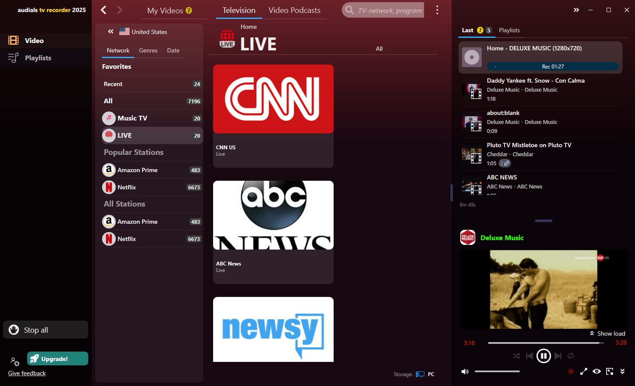The height and width of the screenshot is (386, 635).
Task: Collapse the navigation panel with double chevron
Action: 111,31
